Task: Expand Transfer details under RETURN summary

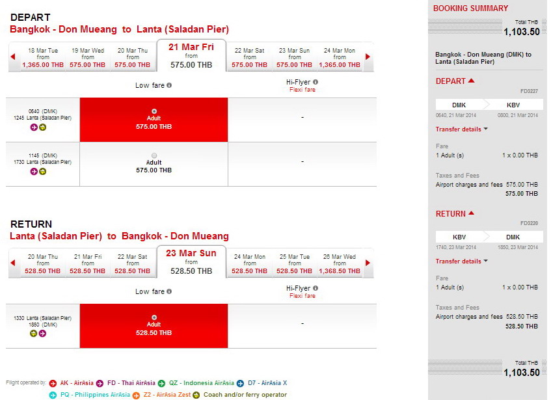Action: click(461, 261)
